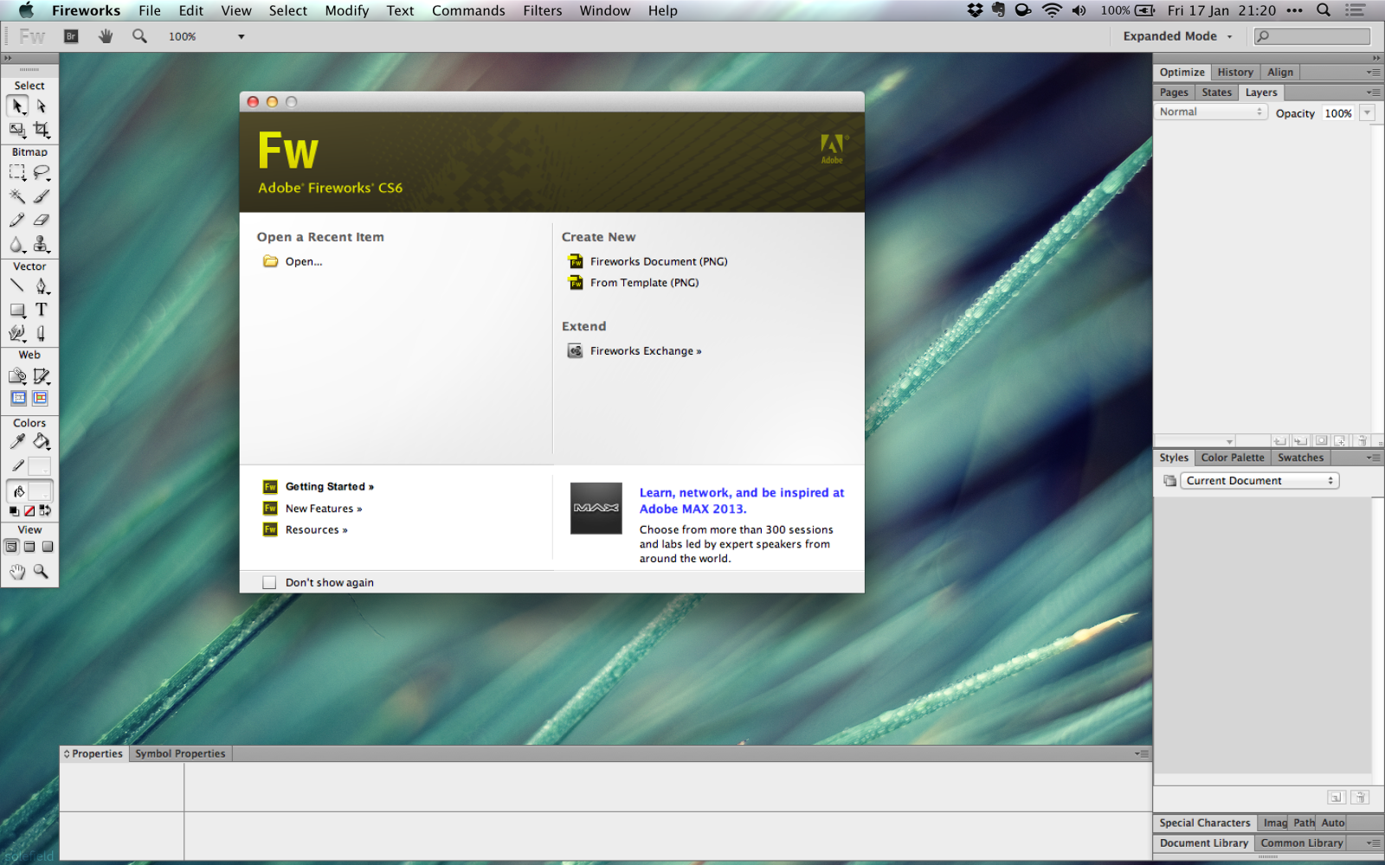Click Open... to browse recent item
1385x865 pixels.
pos(304,261)
